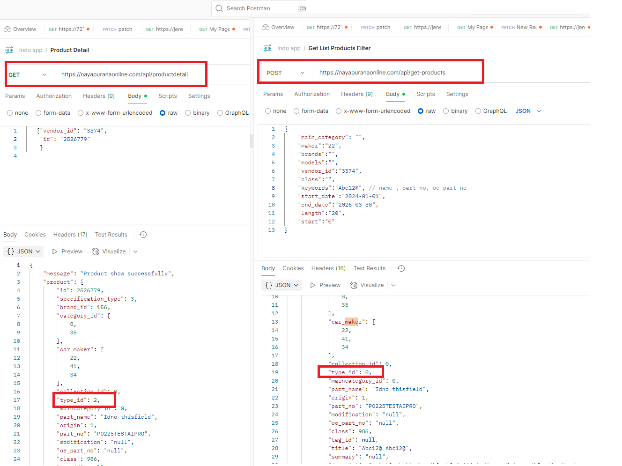Click the search magnifier icon in Search Postman
Image resolution: width=622 pixels, height=466 pixels.
[219, 8]
